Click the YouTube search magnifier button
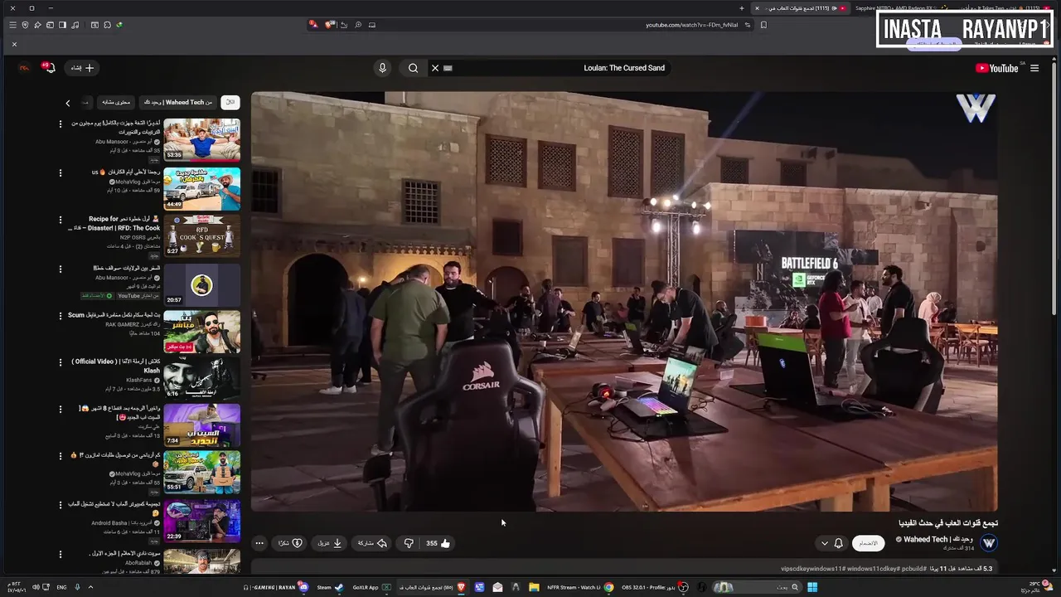Viewport: 1061px width, 597px height. point(413,68)
